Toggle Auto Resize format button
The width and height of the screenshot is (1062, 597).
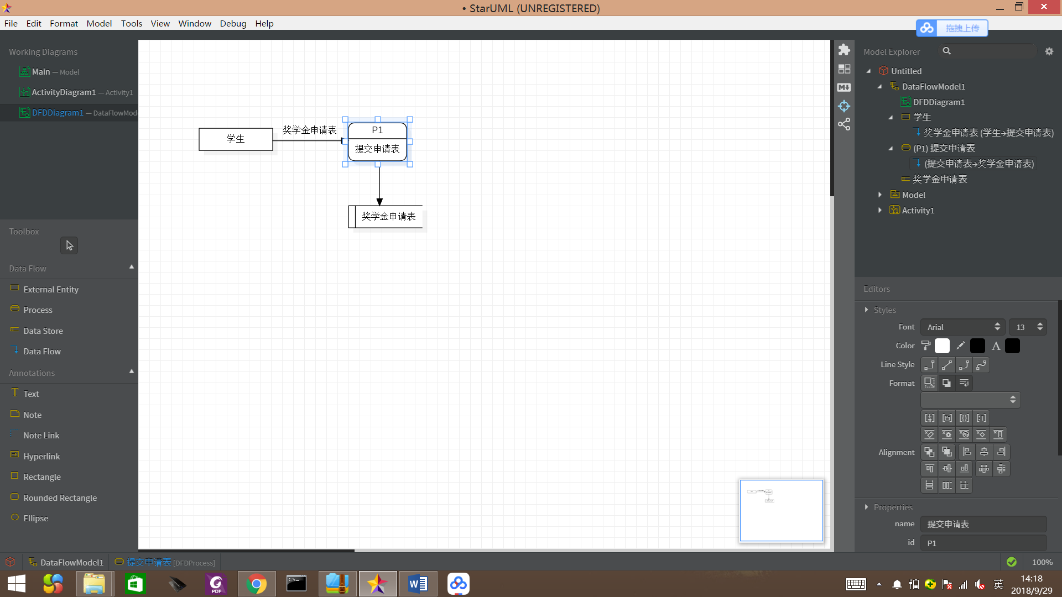coord(930,383)
